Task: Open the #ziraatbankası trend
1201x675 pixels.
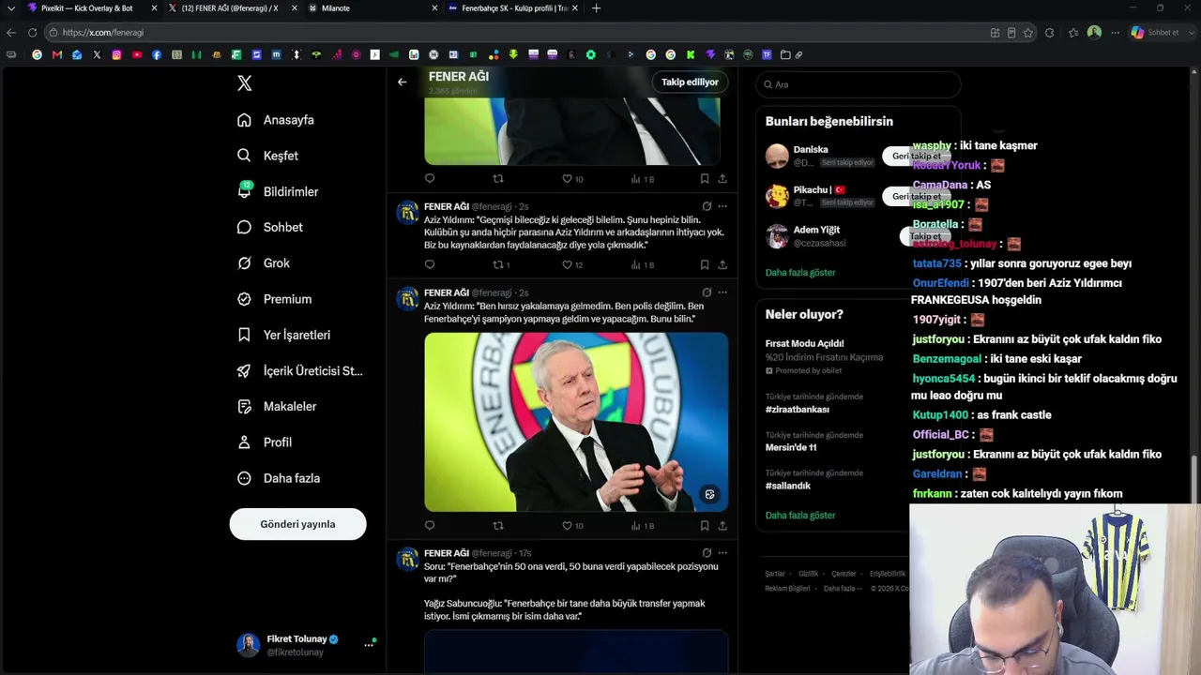Action: (798, 410)
